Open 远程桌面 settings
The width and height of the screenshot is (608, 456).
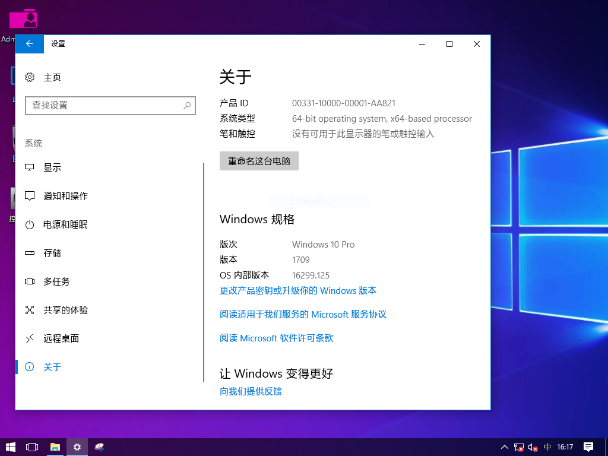[61, 338]
